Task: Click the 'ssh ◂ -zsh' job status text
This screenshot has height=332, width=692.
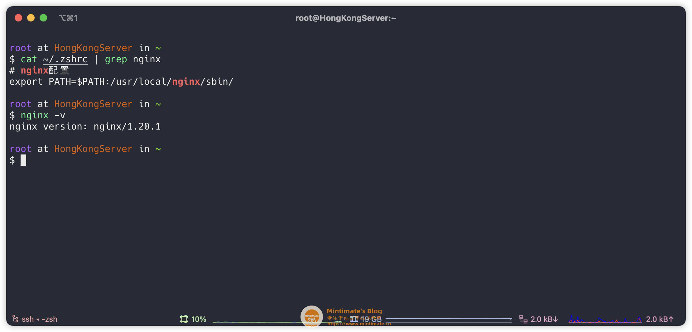Action: [40, 319]
